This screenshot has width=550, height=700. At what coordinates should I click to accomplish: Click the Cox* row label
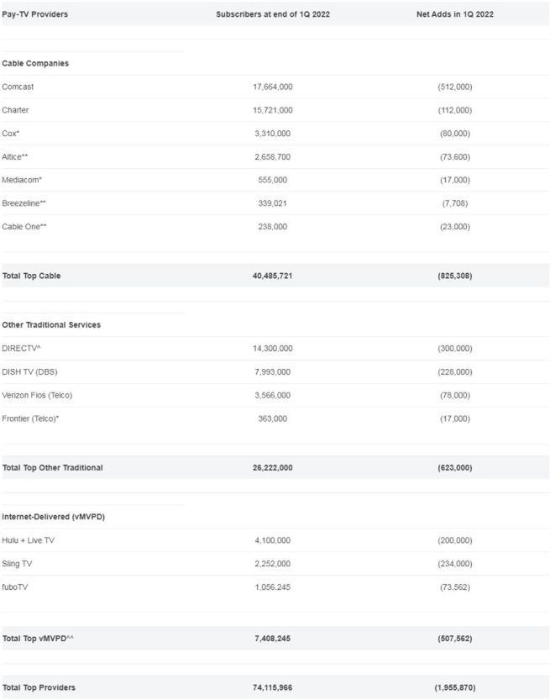[11, 134]
